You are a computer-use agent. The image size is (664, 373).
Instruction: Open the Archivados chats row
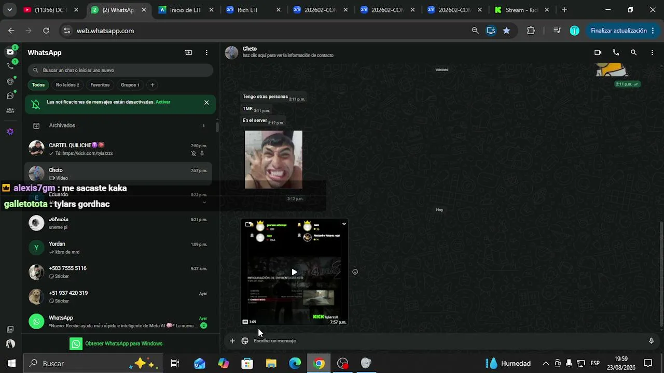[118, 125]
